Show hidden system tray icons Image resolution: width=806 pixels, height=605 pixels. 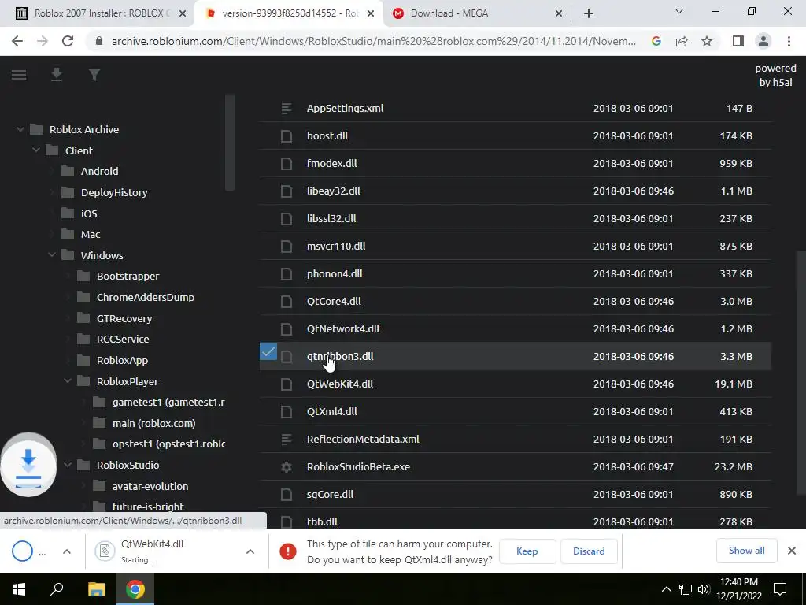(x=666, y=589)
